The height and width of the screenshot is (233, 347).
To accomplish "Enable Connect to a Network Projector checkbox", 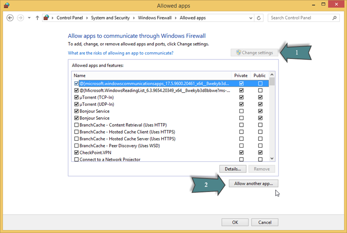I will coord(76,159).
